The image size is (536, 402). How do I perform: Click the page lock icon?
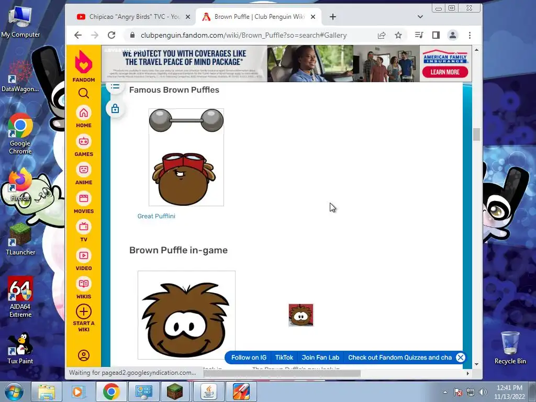click(x=115, y=109)
